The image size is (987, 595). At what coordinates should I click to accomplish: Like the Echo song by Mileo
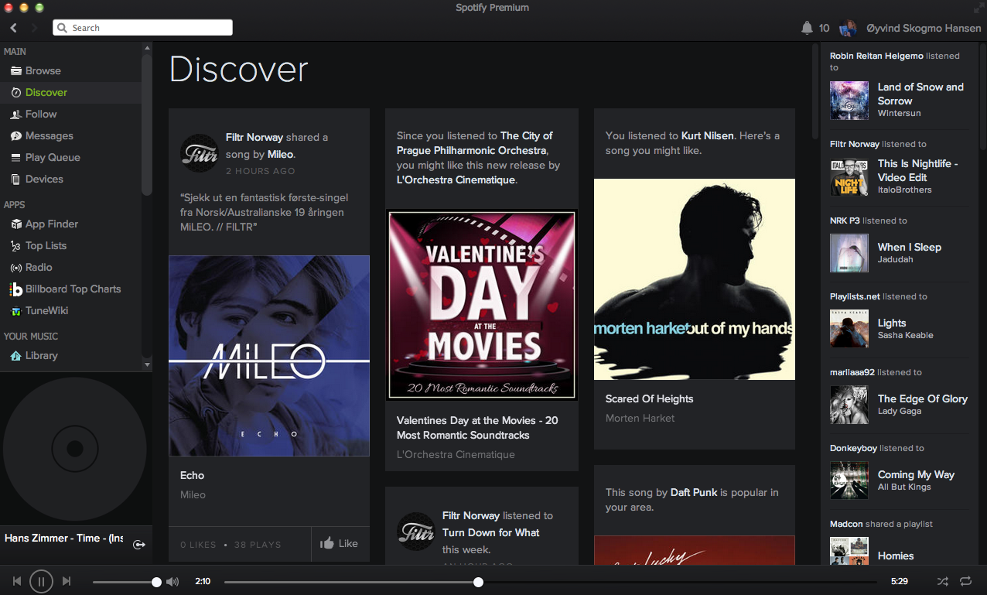pyautogui.click(x=340, y=544)
